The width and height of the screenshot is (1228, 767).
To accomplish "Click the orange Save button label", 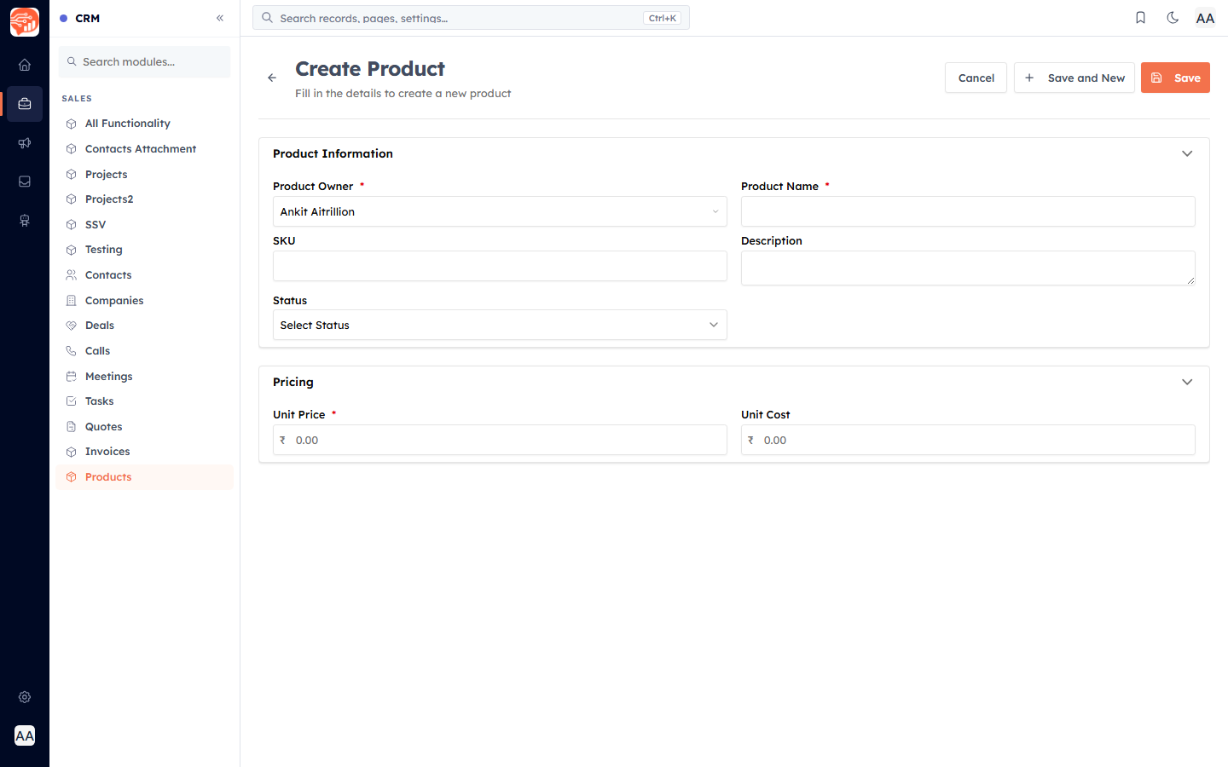I will pyautogui.click(x=1187, y=78).
